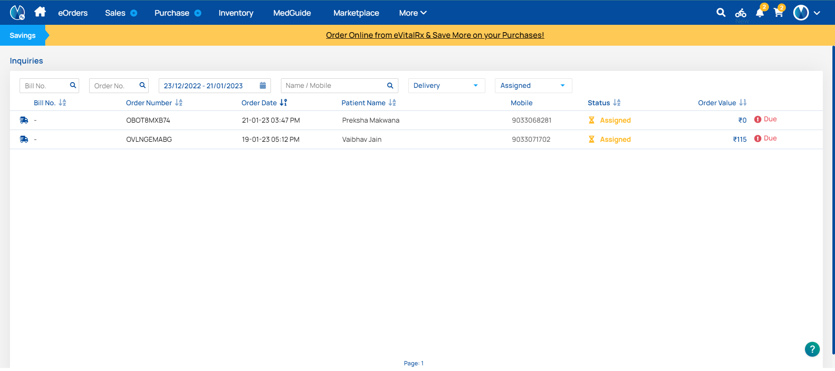Viewport: 835px width, 371px height.
Task: Click the plus icon beside Sales
Action: 134,13
